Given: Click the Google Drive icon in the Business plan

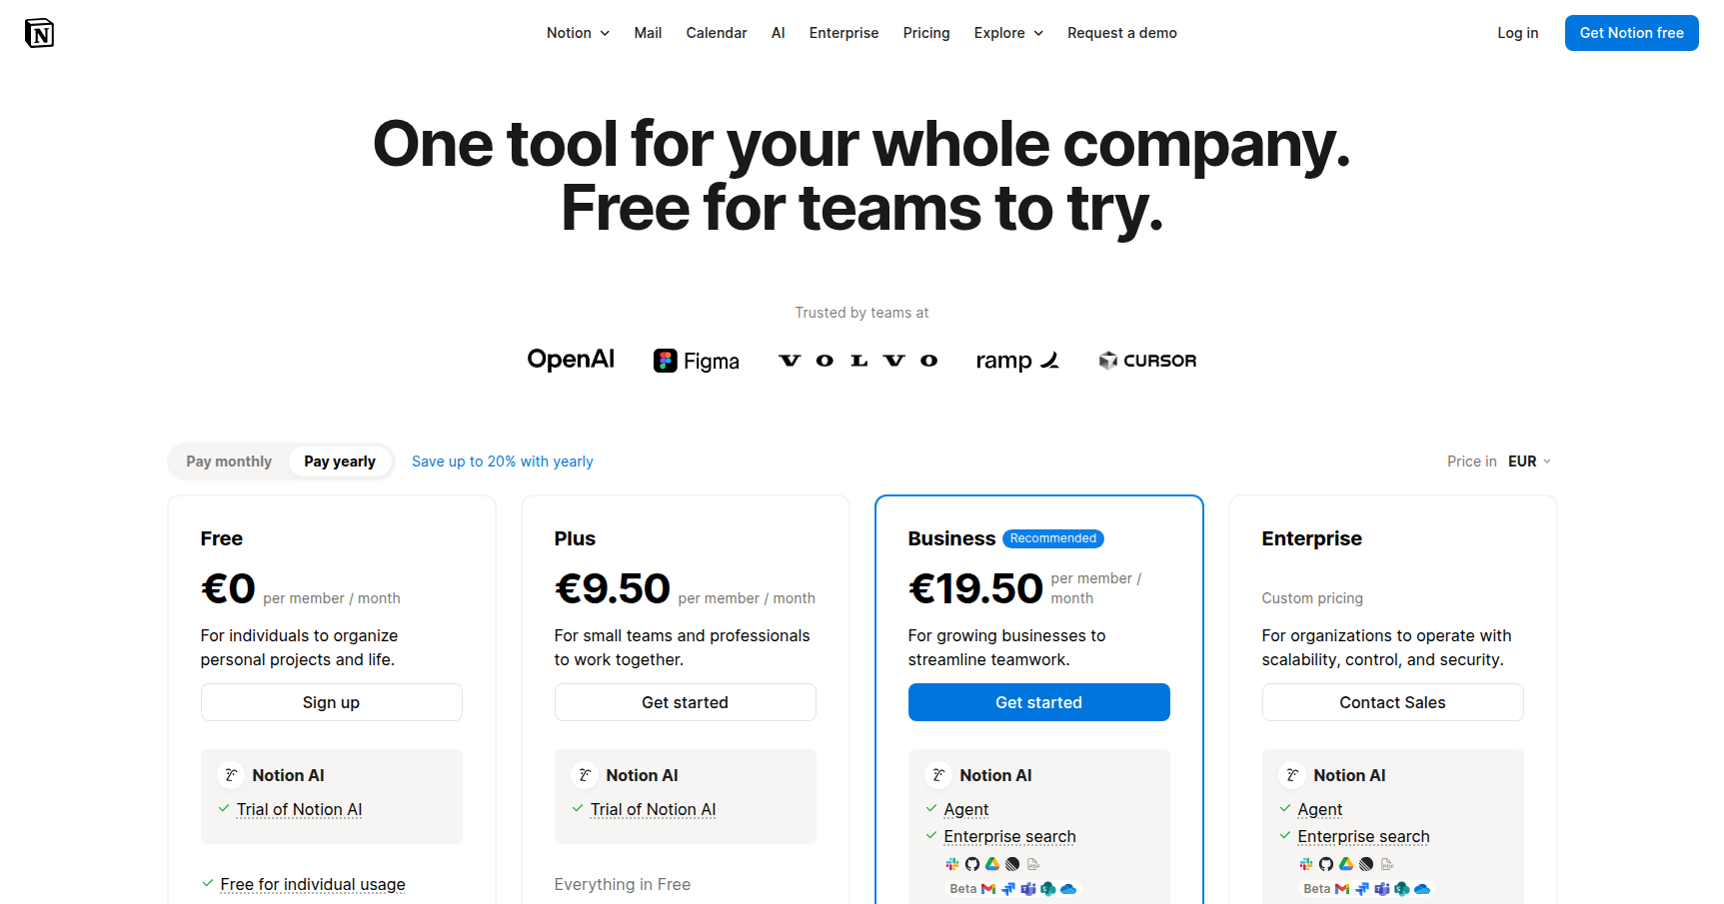Looking at the screenshot, I should [x=992, y=864].
